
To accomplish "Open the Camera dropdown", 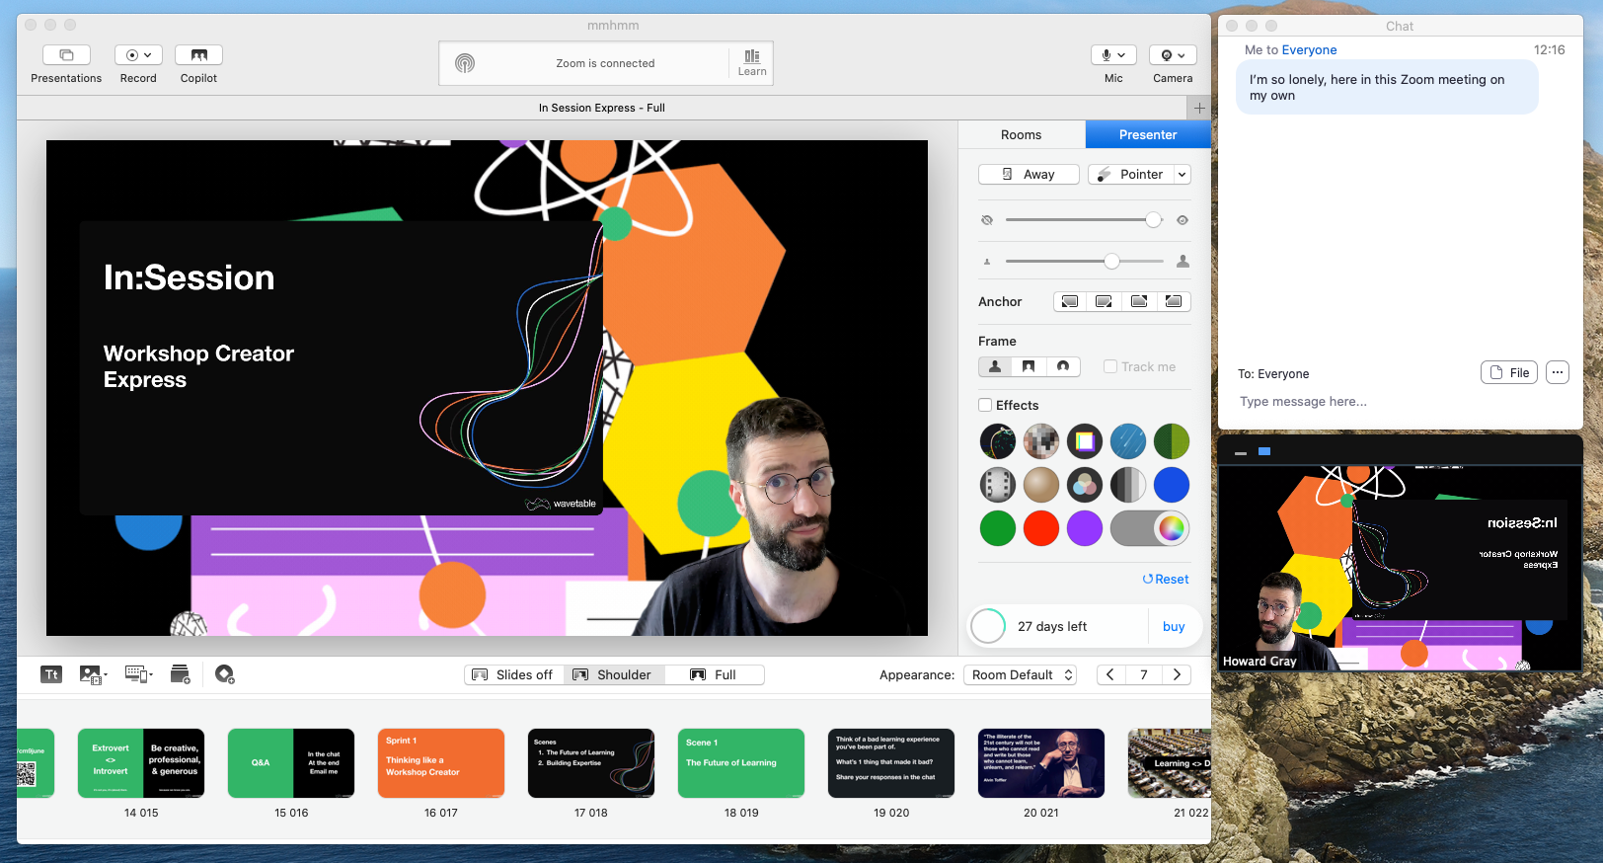I will 1173,55.
